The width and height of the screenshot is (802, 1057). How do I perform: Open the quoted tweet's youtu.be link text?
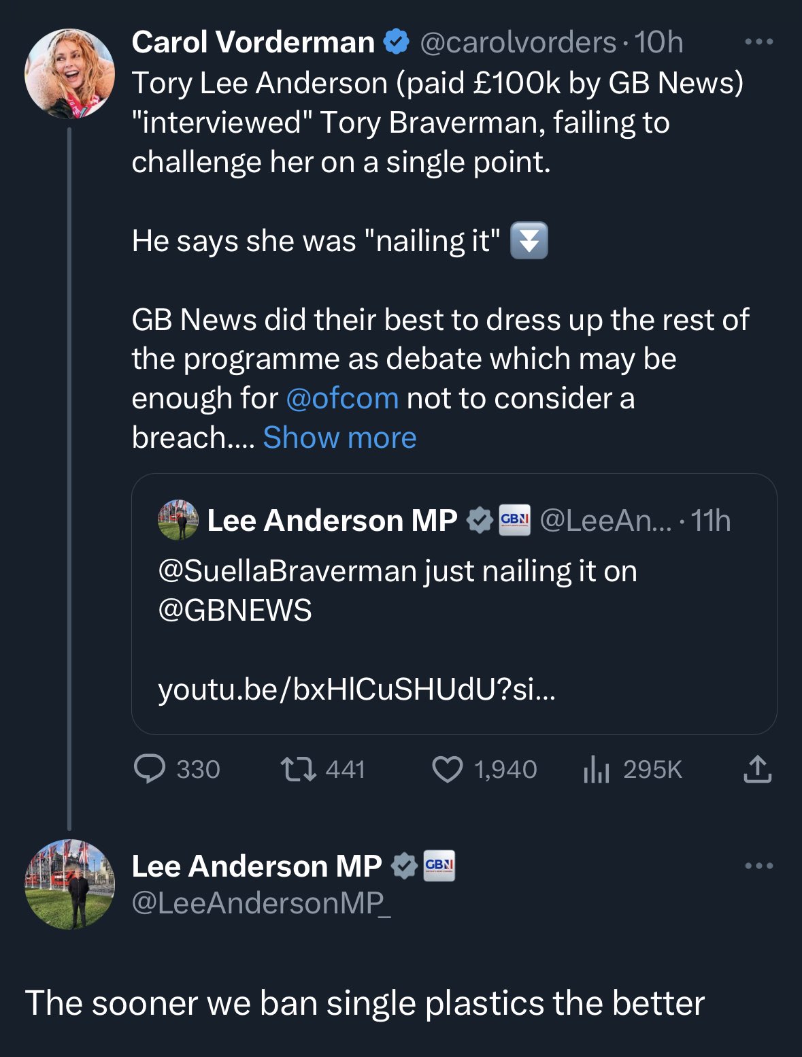[356, 689]
